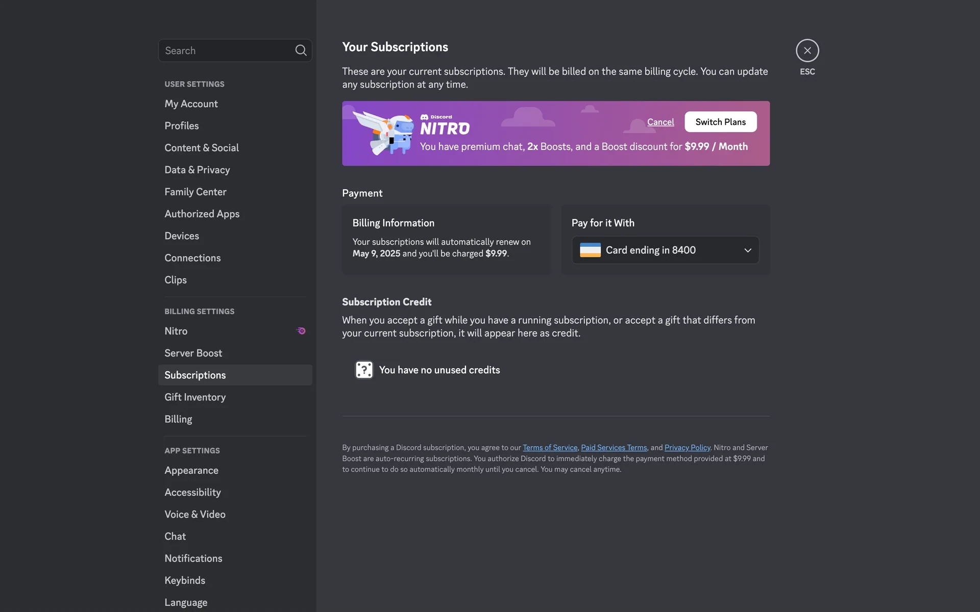Click the Billing Information heading
980x612 pixels.
tap(393, 223)
